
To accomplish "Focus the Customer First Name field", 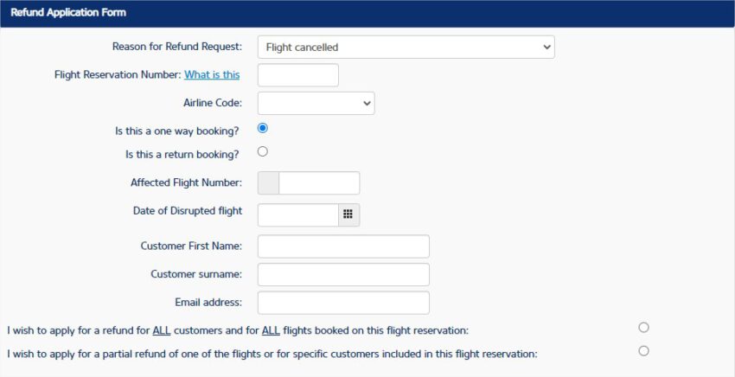I will (x=343, y=246).
